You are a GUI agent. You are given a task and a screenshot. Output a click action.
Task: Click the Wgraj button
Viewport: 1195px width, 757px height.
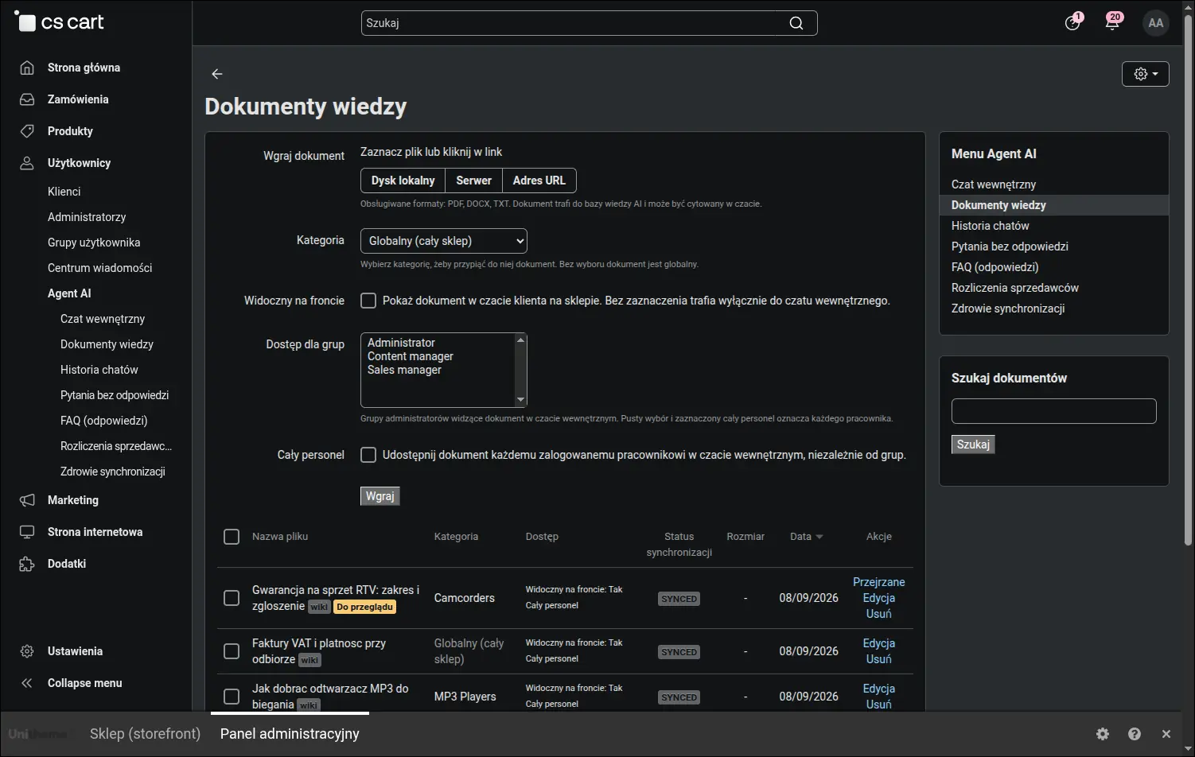tap(380, 496)
